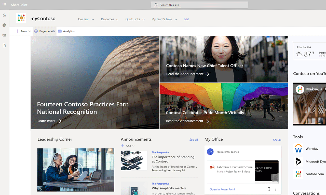
Task: Open Fabrikam X1050 printer preview thumbnail
Action: point(267,172)
